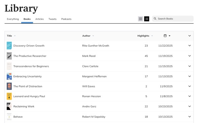This screenshot has width=198, height=123.
Task: Expand The Productive Researcher row chevron
Action: (189, 56)
